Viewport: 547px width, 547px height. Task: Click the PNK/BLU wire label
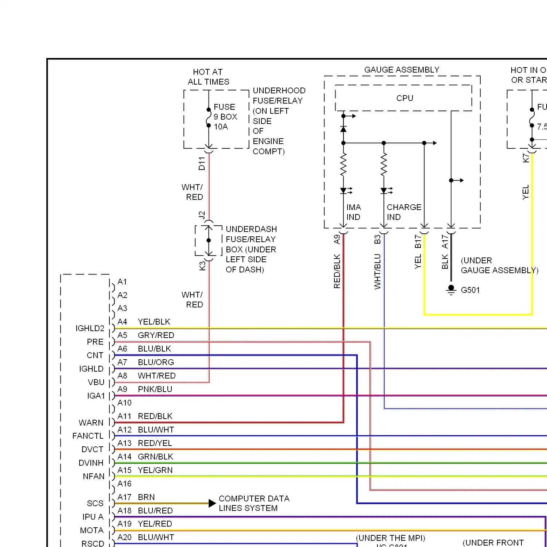pyautogui.click(x=155, y=389)
